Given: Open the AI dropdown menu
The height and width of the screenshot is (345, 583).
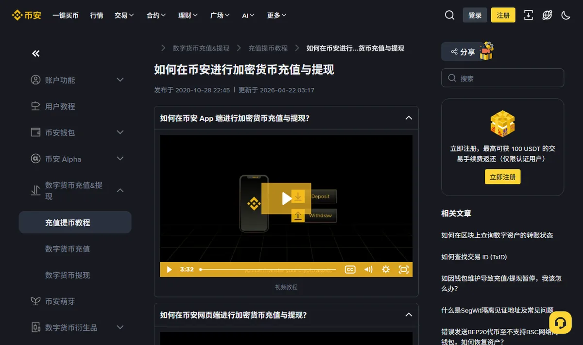Looking at the screenshot, I should 248,15.
